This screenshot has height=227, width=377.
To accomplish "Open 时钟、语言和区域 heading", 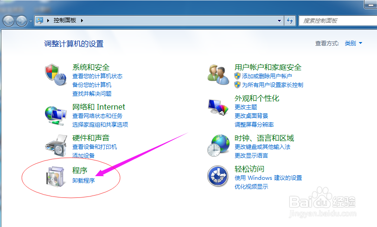I will pos(264,138).
